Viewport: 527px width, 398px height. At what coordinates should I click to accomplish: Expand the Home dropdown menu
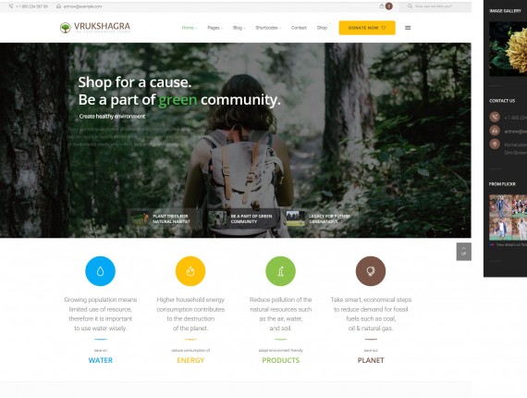tap(190, 28)
